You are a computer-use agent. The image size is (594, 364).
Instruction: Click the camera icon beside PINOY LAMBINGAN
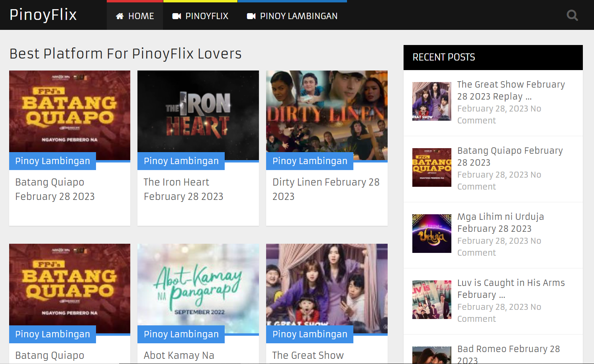click(x=251, y=16)
